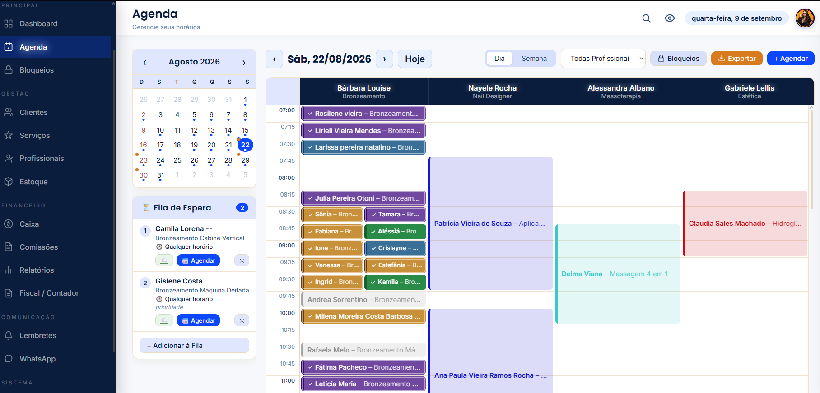Click the Relatórios chart icon
The width and height of the screenshot is (820, 393).
(9, 270)
